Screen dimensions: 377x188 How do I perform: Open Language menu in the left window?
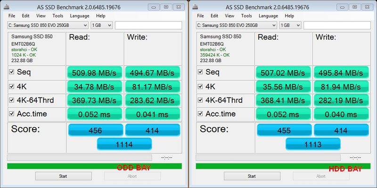pos(80,16)
